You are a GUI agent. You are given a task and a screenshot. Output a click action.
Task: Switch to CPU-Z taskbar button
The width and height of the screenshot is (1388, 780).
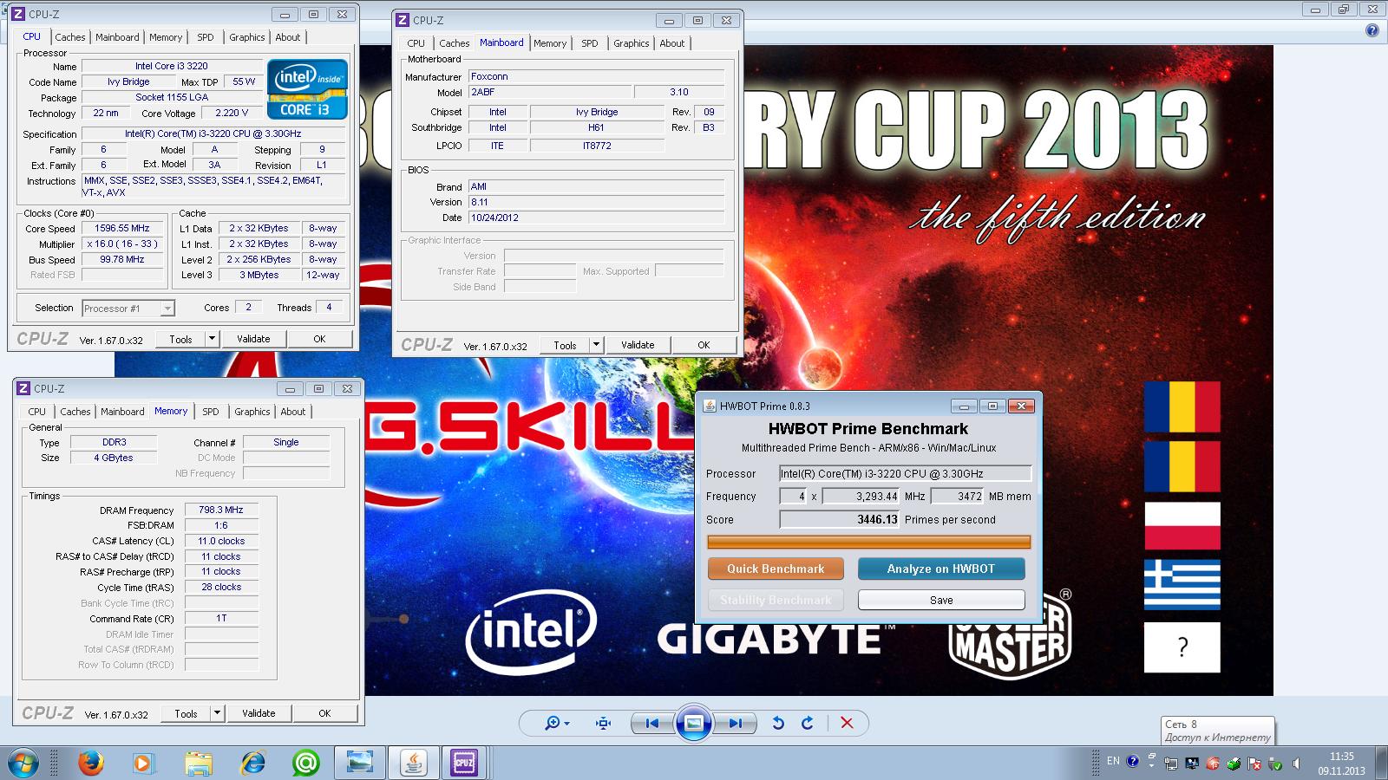pos(465,763)
